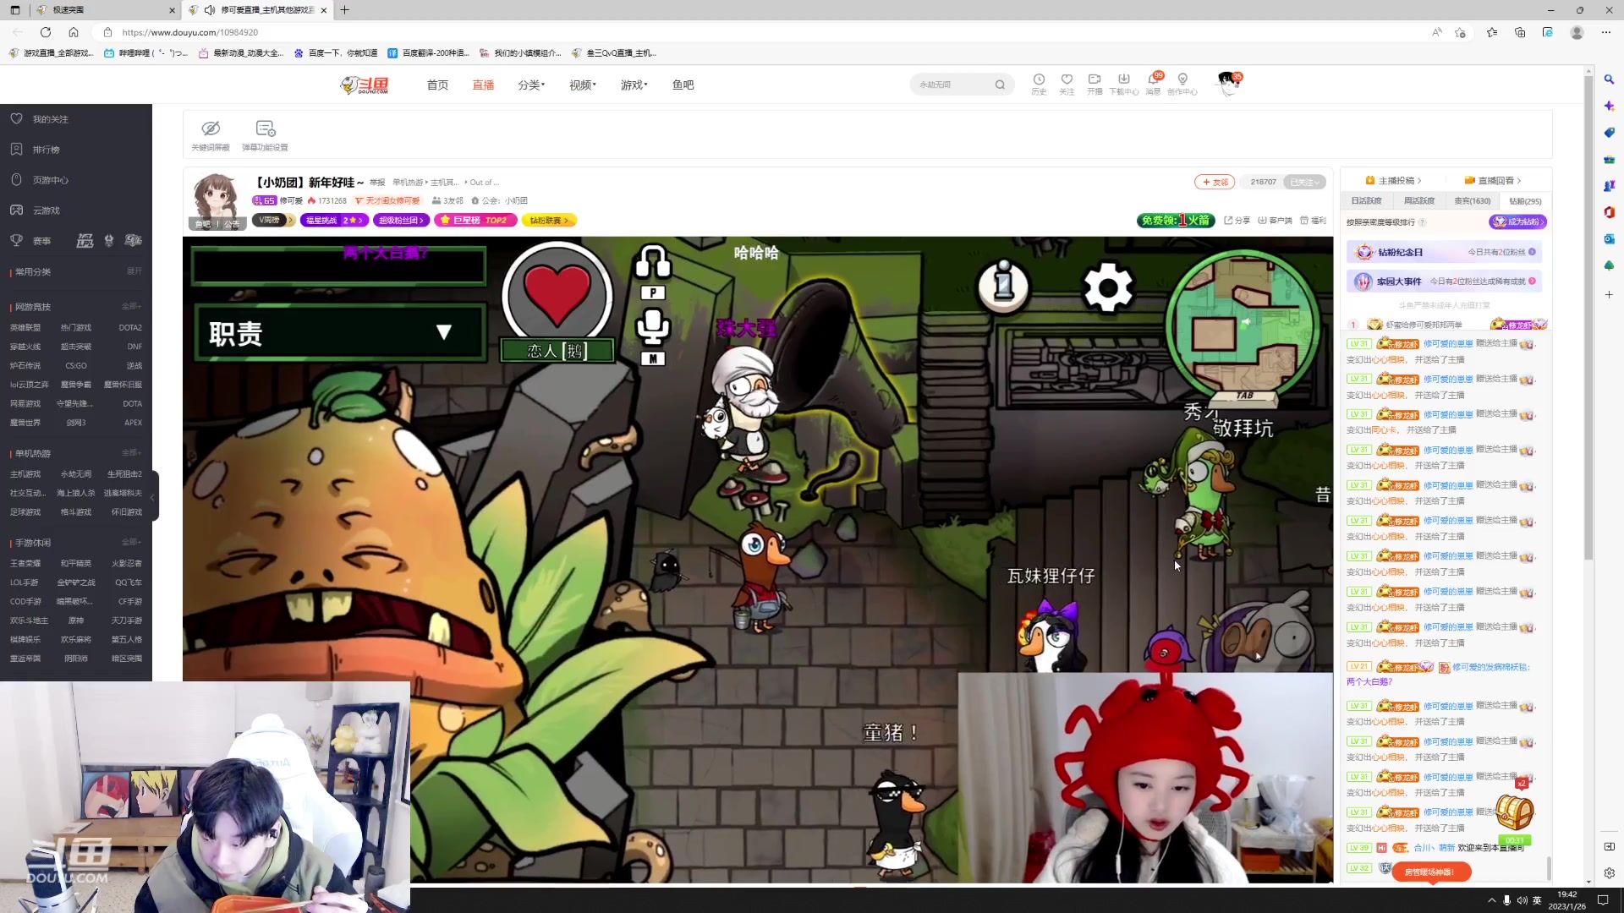This screenshot has width=1624, height=913.
Task: Go to 鱼吧 in navigation
Action: point(683,85)
